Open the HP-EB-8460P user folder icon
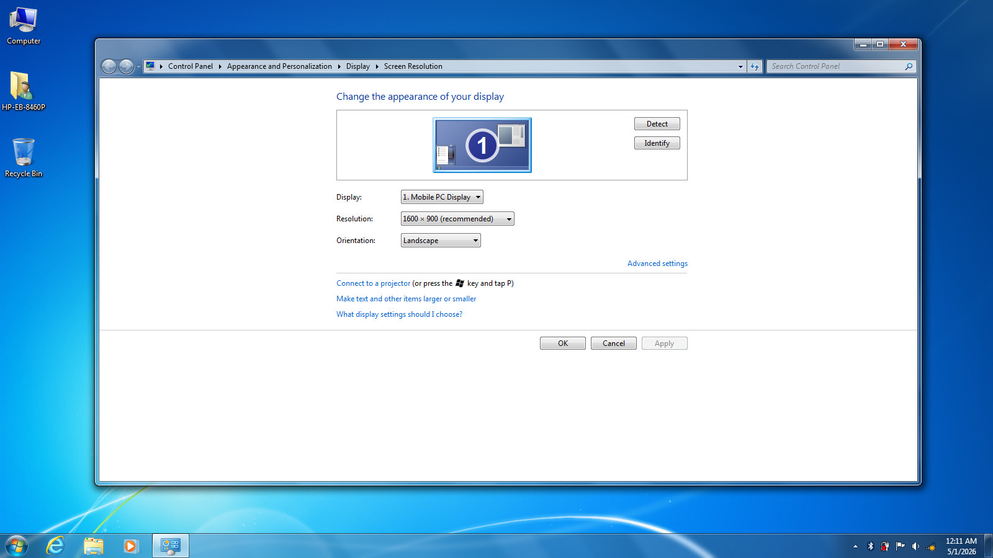The width and height of the screenshot is (993, 558). tap(24, 91)
